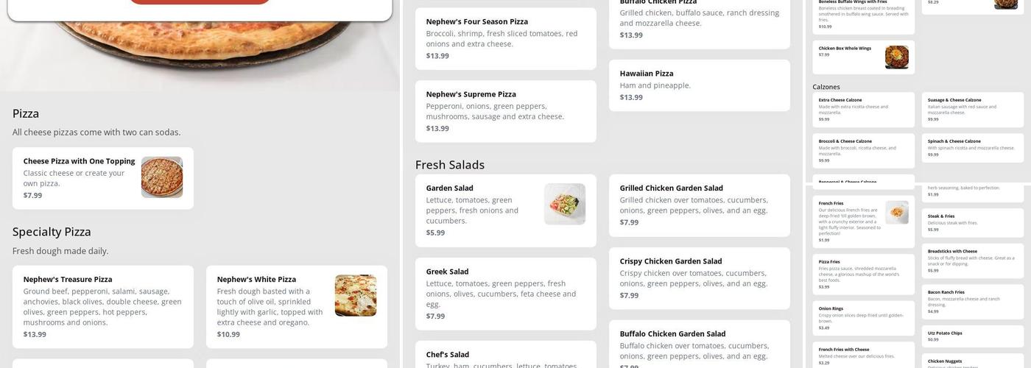1031x368 pixels.
Task: Choose the Utz Potato Chips item
Action: point(972,336)
